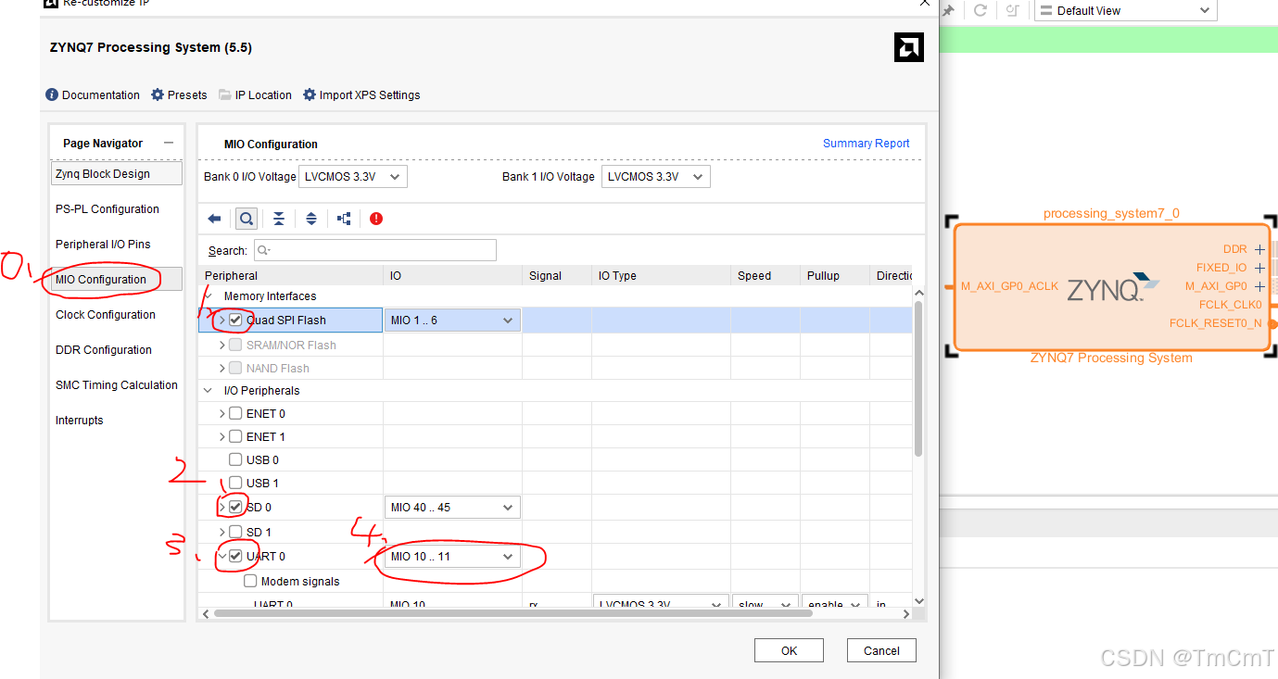Collapse the I/O Peripherals group

(x=207, y=391)
